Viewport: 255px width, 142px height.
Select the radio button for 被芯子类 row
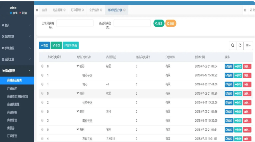pyautogui.click(x=42, y=75)
